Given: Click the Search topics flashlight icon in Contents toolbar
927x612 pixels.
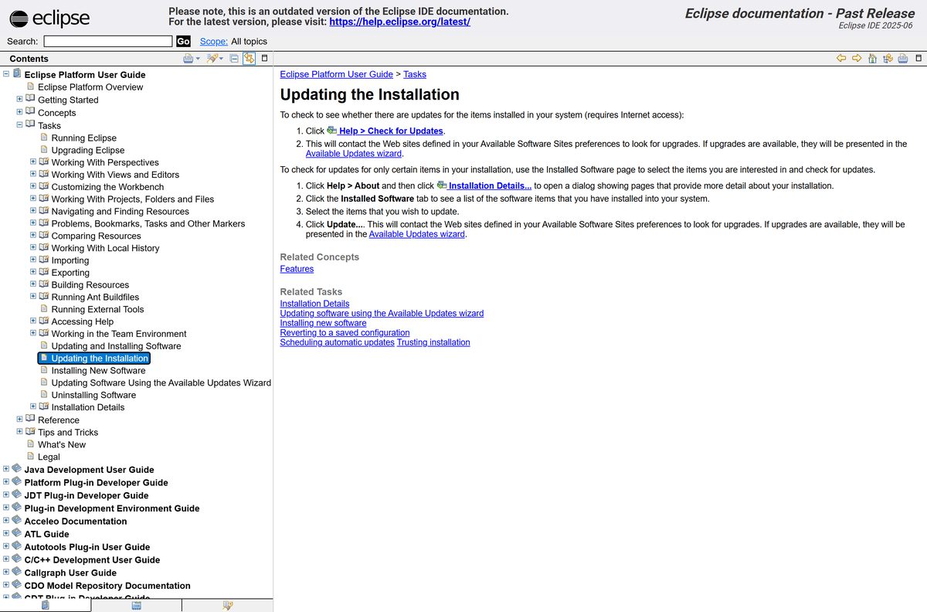Looking at the screenshot, I should point(212,59).
